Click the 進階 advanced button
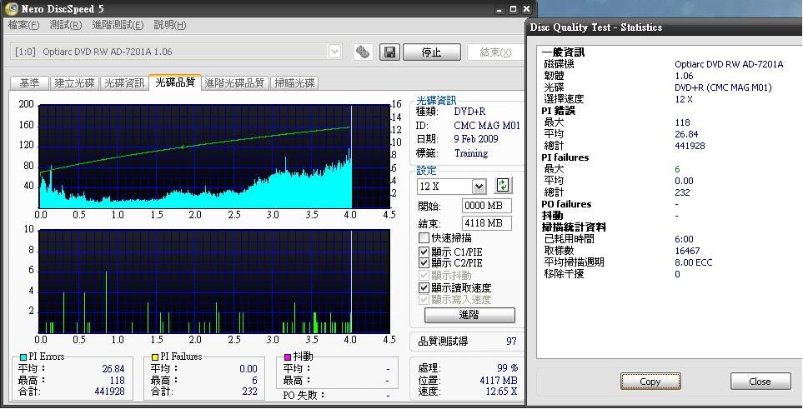 click(x=469, y=315)
